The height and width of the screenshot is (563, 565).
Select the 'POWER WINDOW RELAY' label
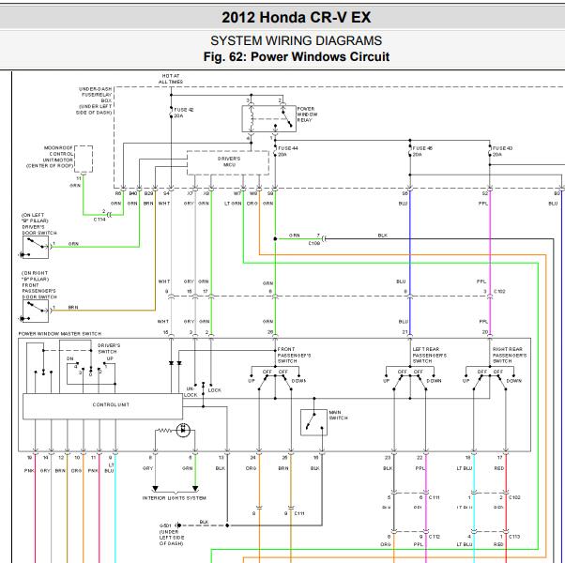pos(307,114)
